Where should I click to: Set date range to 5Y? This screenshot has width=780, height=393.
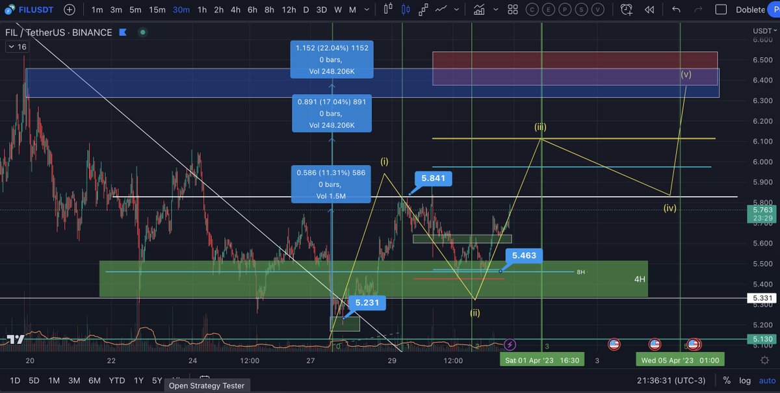click(157, 380)
